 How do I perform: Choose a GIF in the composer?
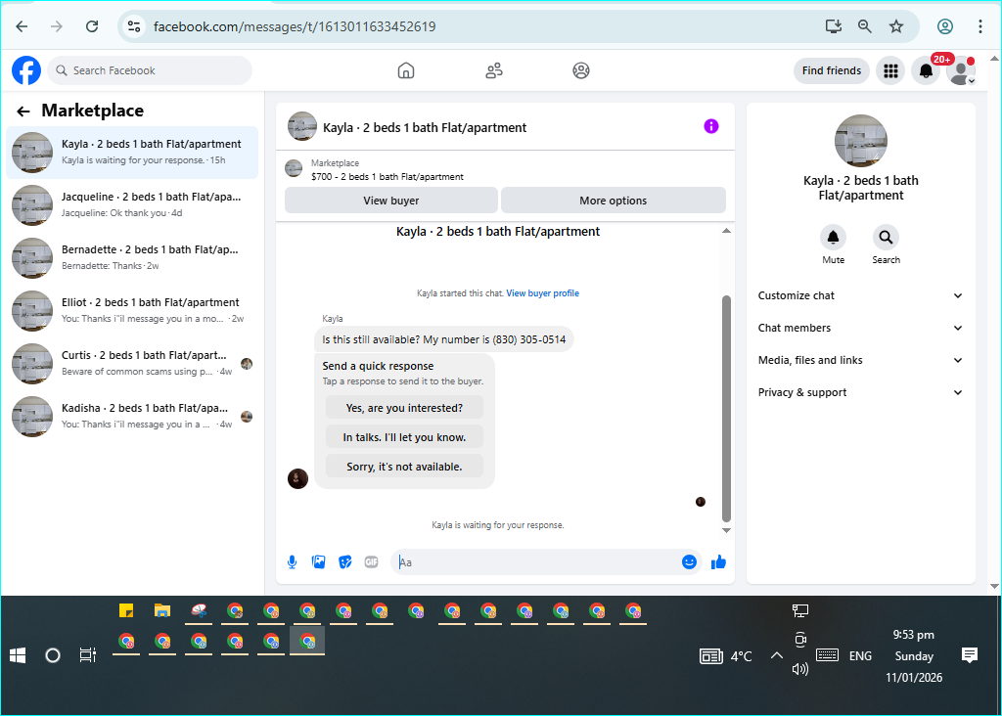(371, 562)
